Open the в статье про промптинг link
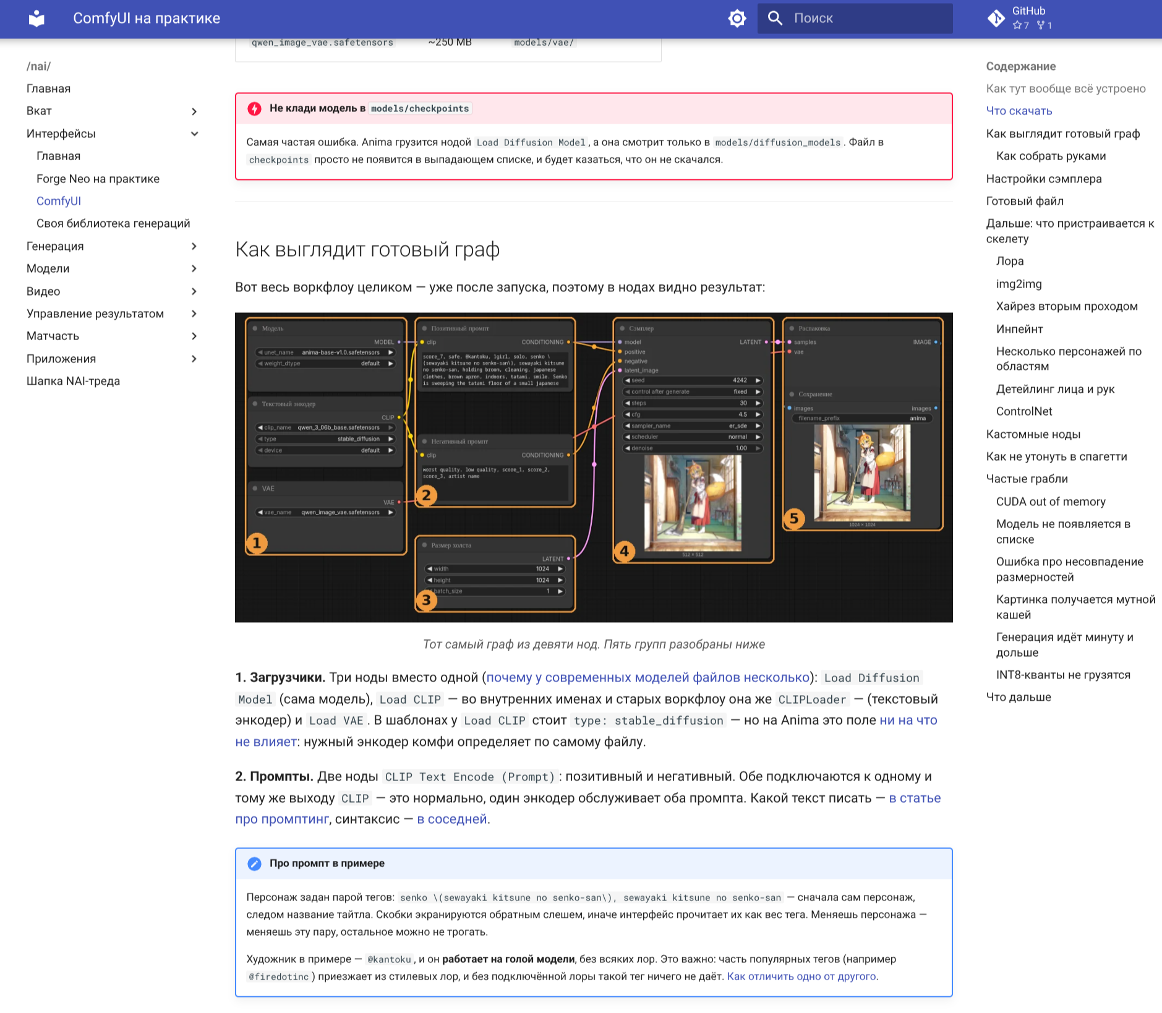1162x1013 pixels. (x=915, y=798)
